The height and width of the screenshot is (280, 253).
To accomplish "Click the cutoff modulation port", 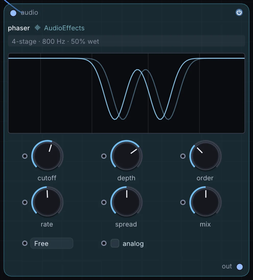I will tap(25, 156).
